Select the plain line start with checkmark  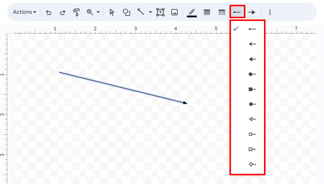click(252, 29)
